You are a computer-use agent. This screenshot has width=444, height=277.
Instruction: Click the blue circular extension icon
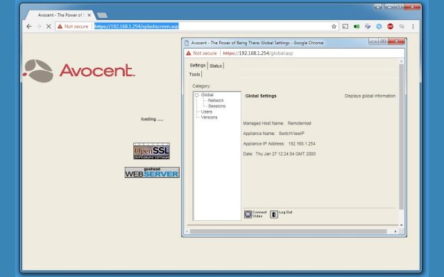tap(379, 26)
